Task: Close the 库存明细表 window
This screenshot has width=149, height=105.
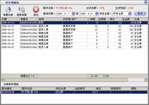Action: click(x=146, y=2)
